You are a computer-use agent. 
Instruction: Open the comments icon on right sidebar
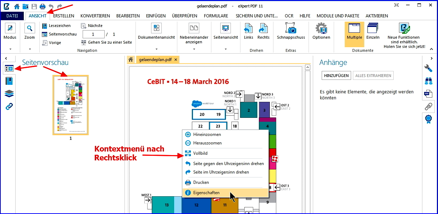pyautogui.click(x=428, y=94)
